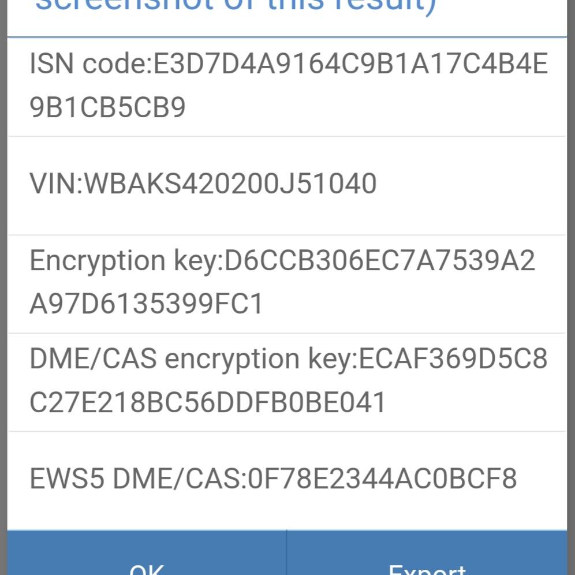Tap the VIN value WBAKS420200J51040
The image size is (575, 575).
coord(230,183)
